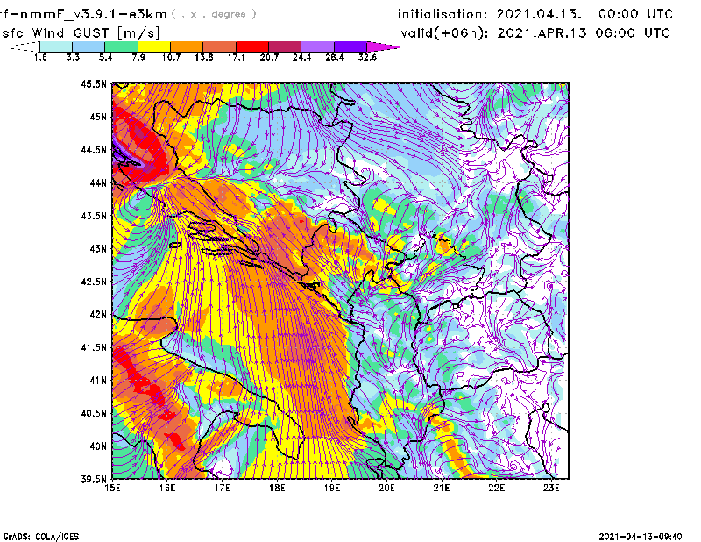Pick the coral 13.8–17.1 legend swatch
This screenshot has height=542, width=701.
pos(220,46)
